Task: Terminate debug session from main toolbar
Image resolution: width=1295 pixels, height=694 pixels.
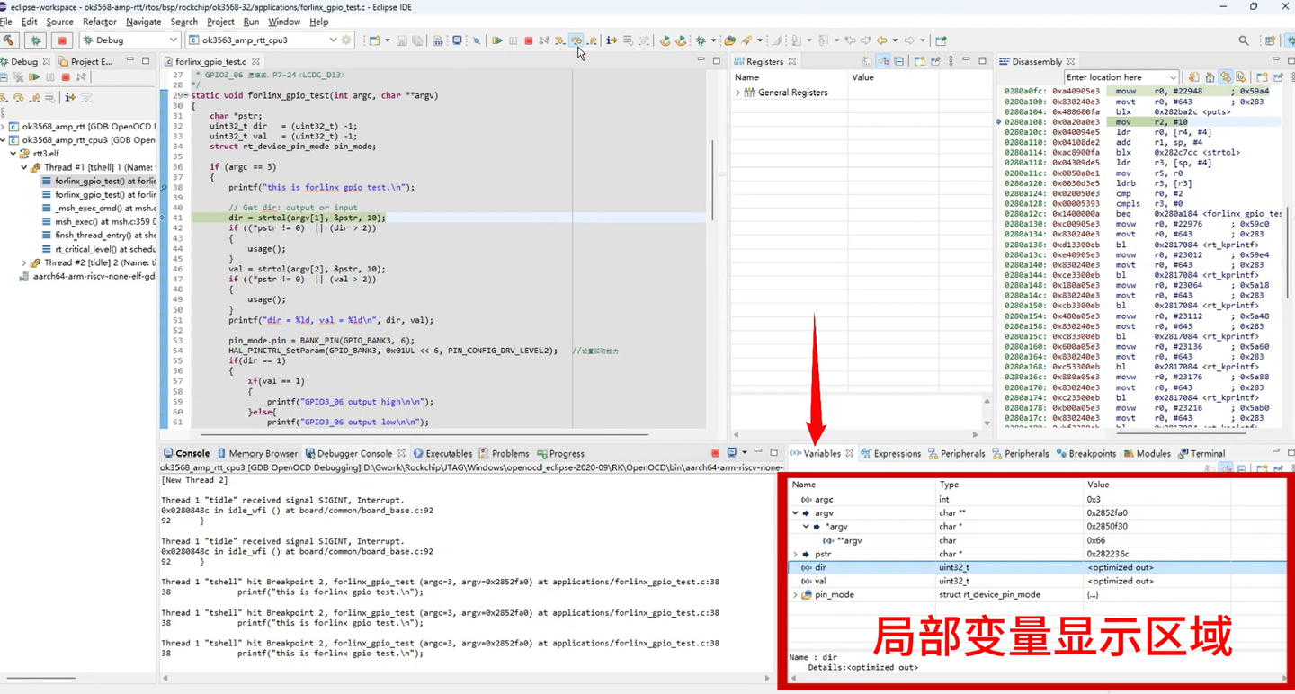Action: point(529,40)
